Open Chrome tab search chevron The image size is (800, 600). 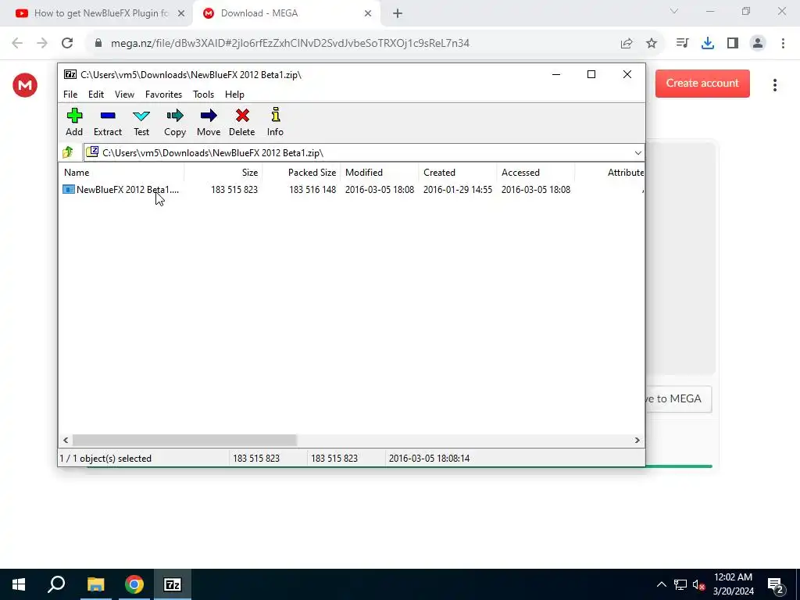tap(674, 11)
